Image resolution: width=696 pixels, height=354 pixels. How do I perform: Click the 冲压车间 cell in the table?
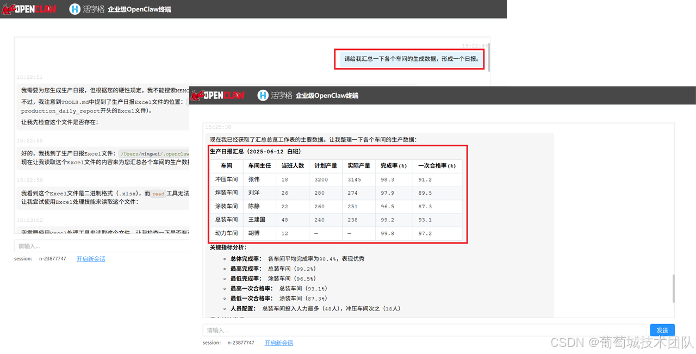[x=226, y=179]
